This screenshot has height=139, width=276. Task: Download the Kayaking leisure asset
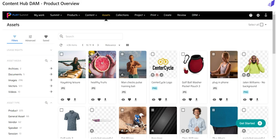(75, 99)
